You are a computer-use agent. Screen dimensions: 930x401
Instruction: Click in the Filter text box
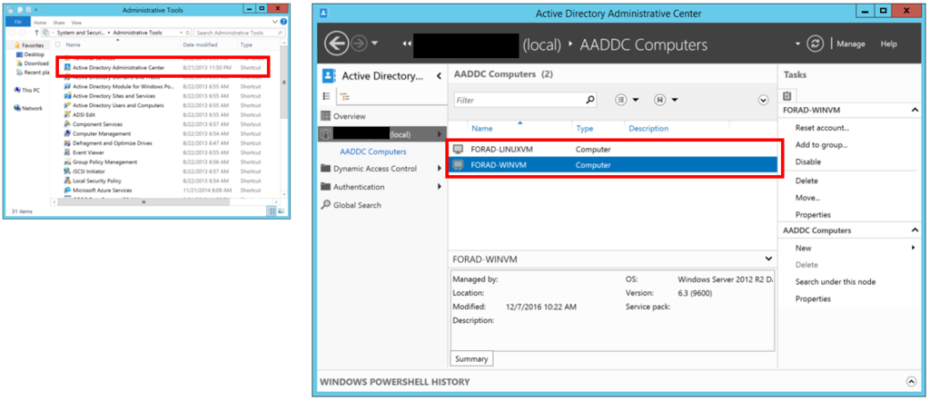tap(519, 100)
